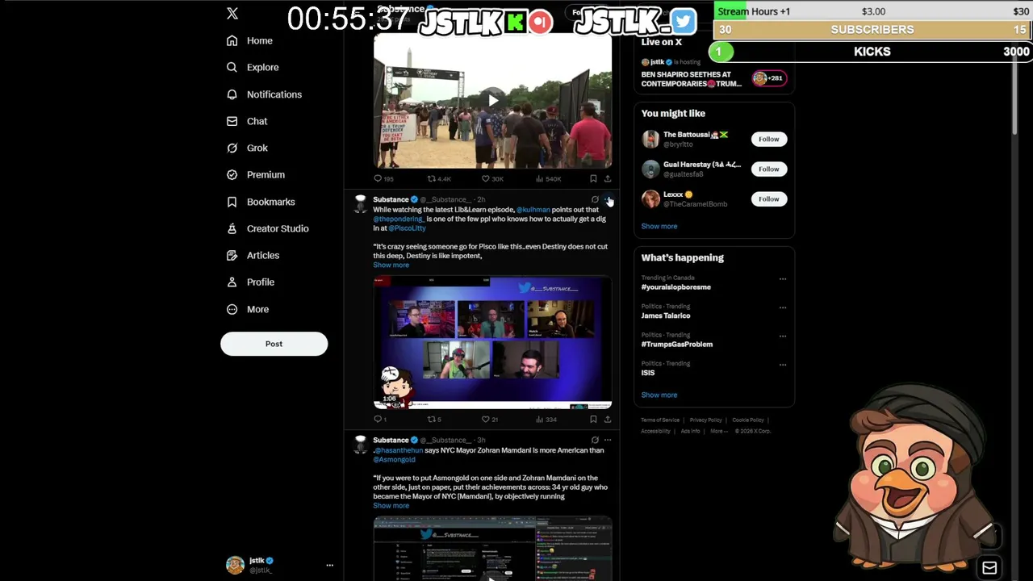Open the messages envelope icon
Screen dimensions: 1033x581
pyautogui.click(x=989, y=567)
